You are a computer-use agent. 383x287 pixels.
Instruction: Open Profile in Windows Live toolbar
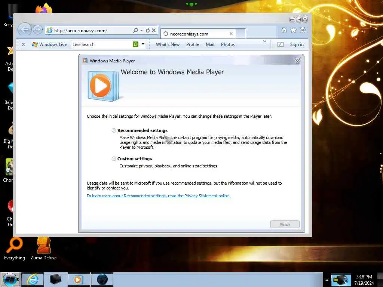tap(193, 44)
